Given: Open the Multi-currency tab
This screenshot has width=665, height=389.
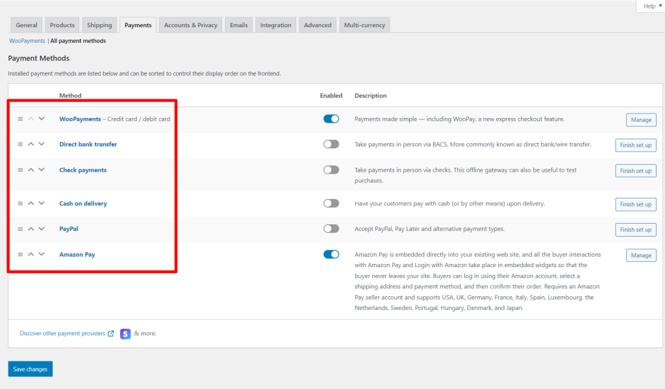Looking at the screenshot, I should (364, 25).
